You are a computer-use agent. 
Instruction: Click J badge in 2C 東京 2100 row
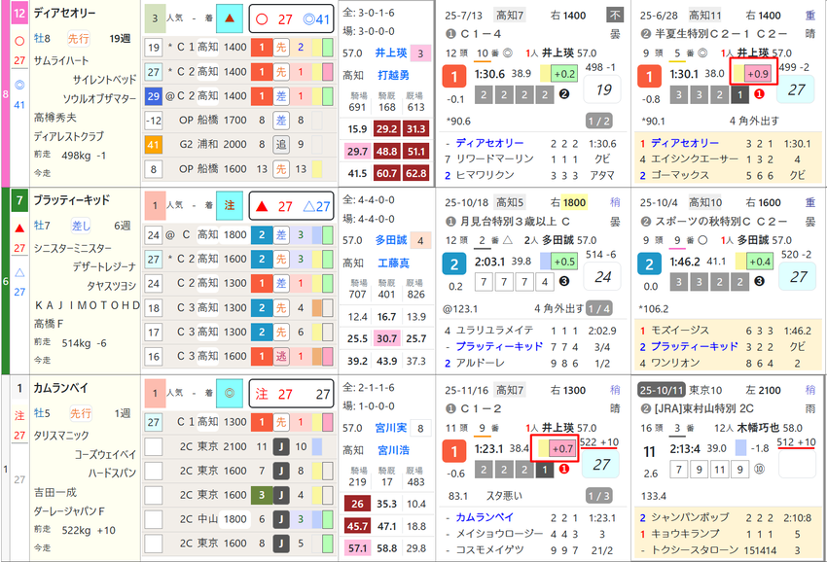coord(281,446)
